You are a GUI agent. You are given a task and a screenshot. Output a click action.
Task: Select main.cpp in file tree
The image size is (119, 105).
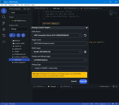coord(20,60)
